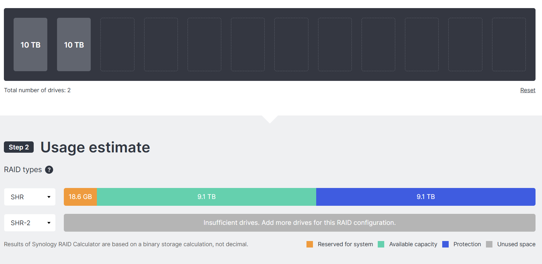The image size is (542, 264).
Task: Click the green Available capacity legend swatch
Action: pyautogui.click(x=381, y=244)
